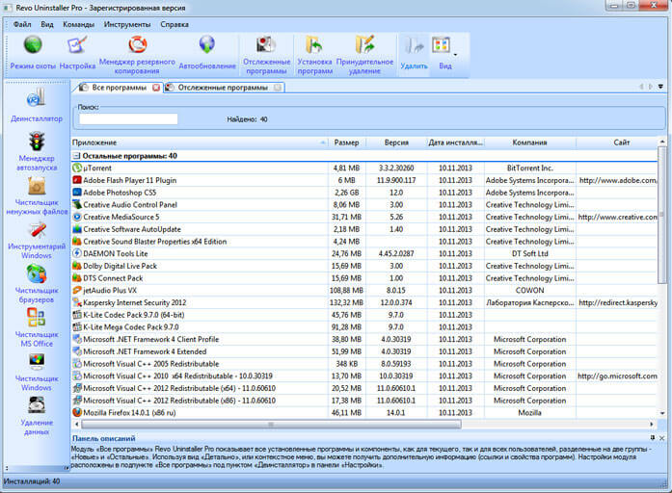Close the Отслеженные программы tab
672x493 pixels.
point(278,88)
